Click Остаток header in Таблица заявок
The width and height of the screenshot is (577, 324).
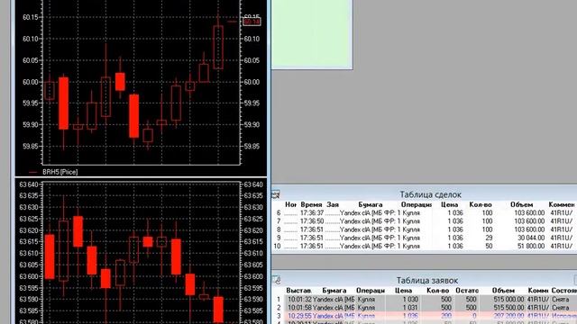coord(467,291)
